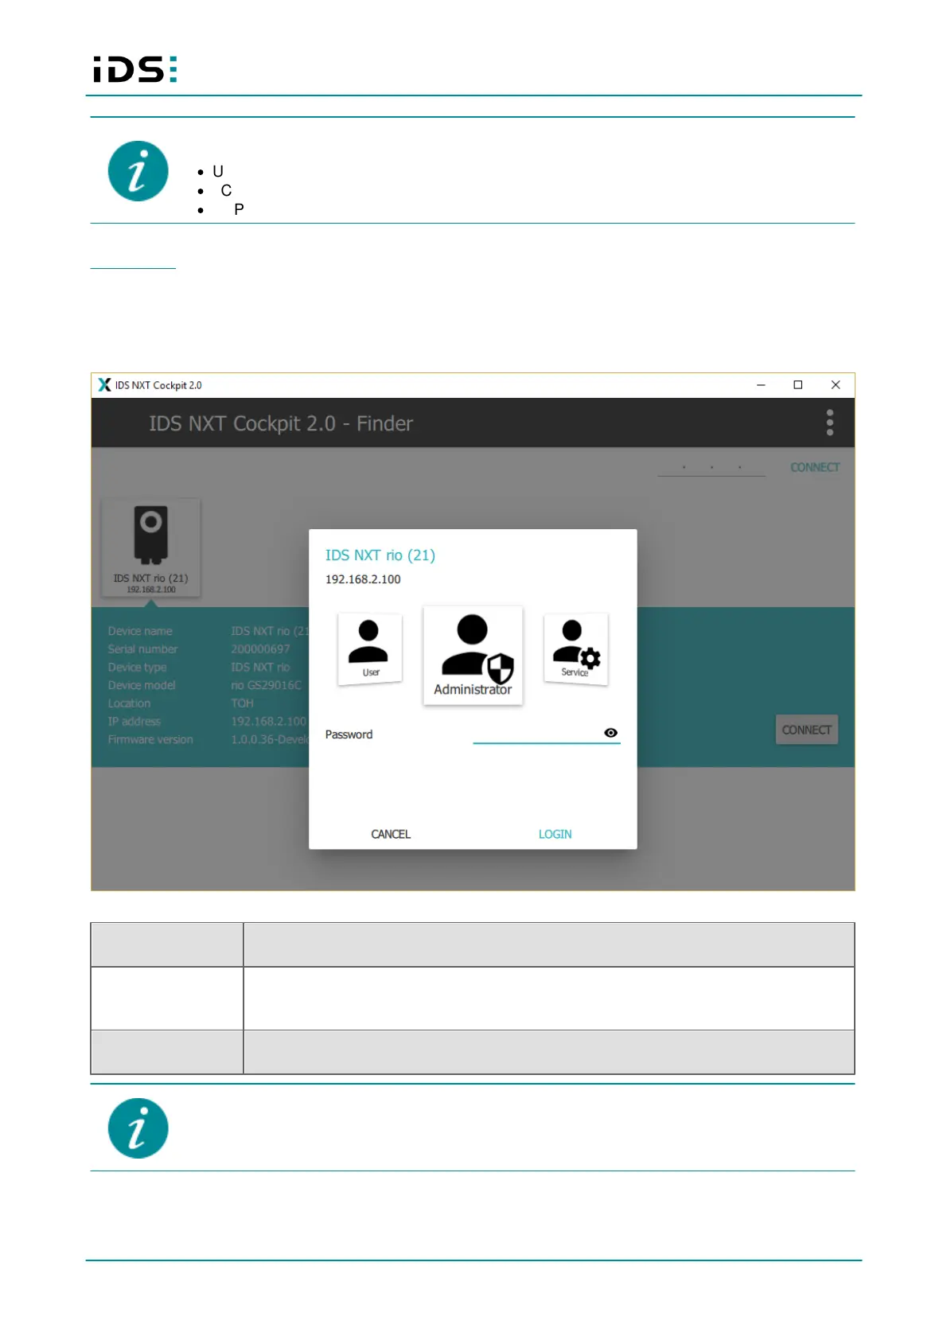Image resolution: width=947 pixels, height=1340 pixels.
Task: Minimize the IDS NXT Cockpit window
Action: coord(761,385)
